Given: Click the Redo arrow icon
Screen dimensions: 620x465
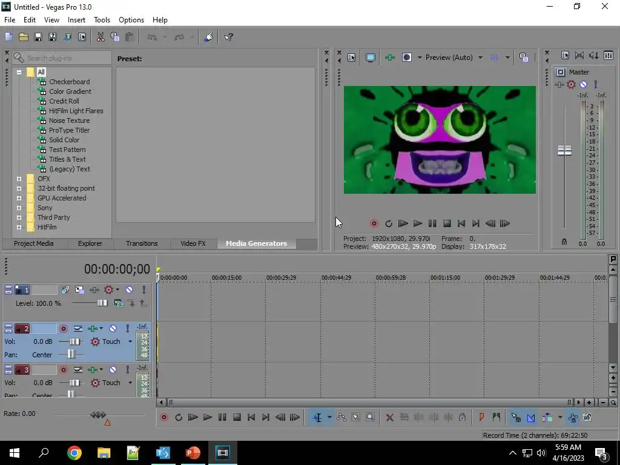Looking at the screenshot, I should point(179,37).
